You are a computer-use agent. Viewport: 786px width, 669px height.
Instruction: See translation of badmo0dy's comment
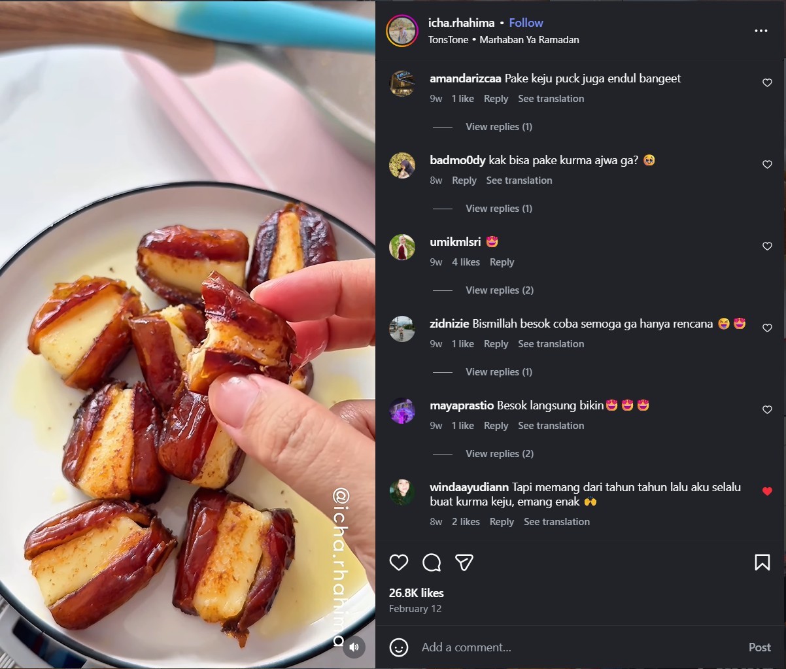pos(519,180)
